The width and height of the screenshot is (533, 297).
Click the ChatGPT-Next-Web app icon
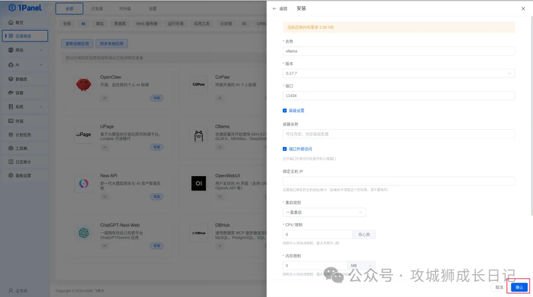point(83,232)
